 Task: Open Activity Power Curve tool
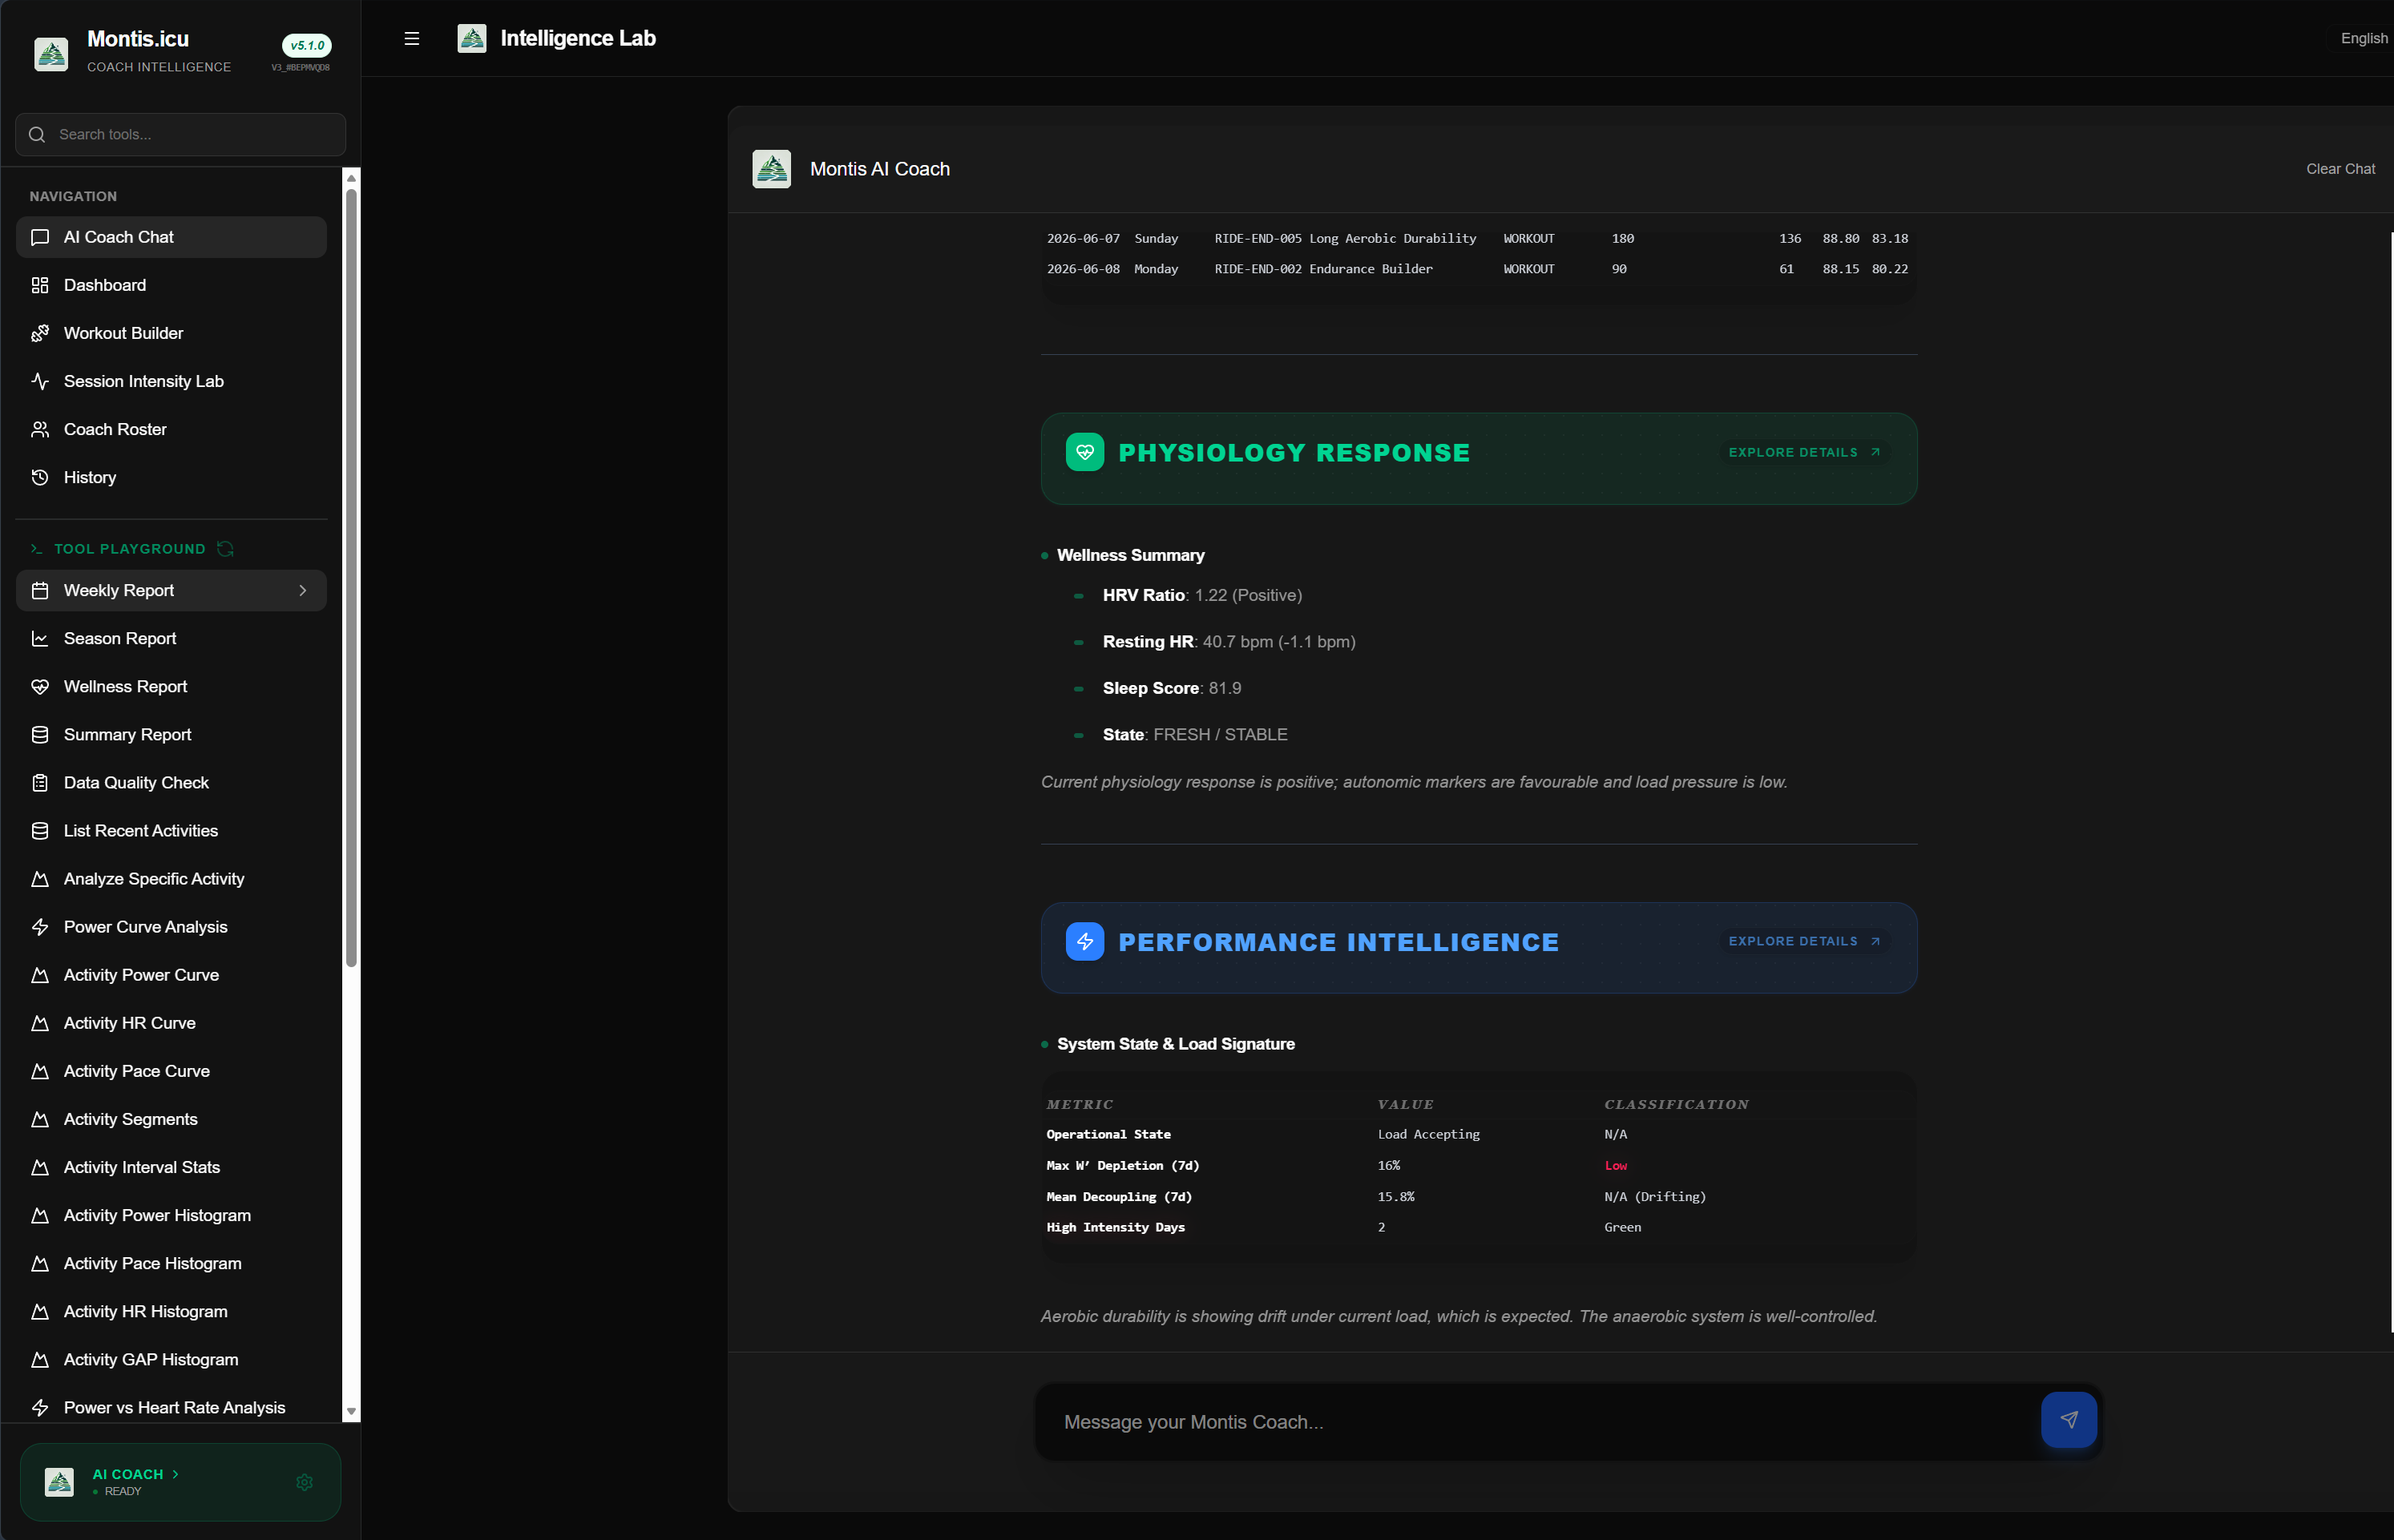[171, 975]
